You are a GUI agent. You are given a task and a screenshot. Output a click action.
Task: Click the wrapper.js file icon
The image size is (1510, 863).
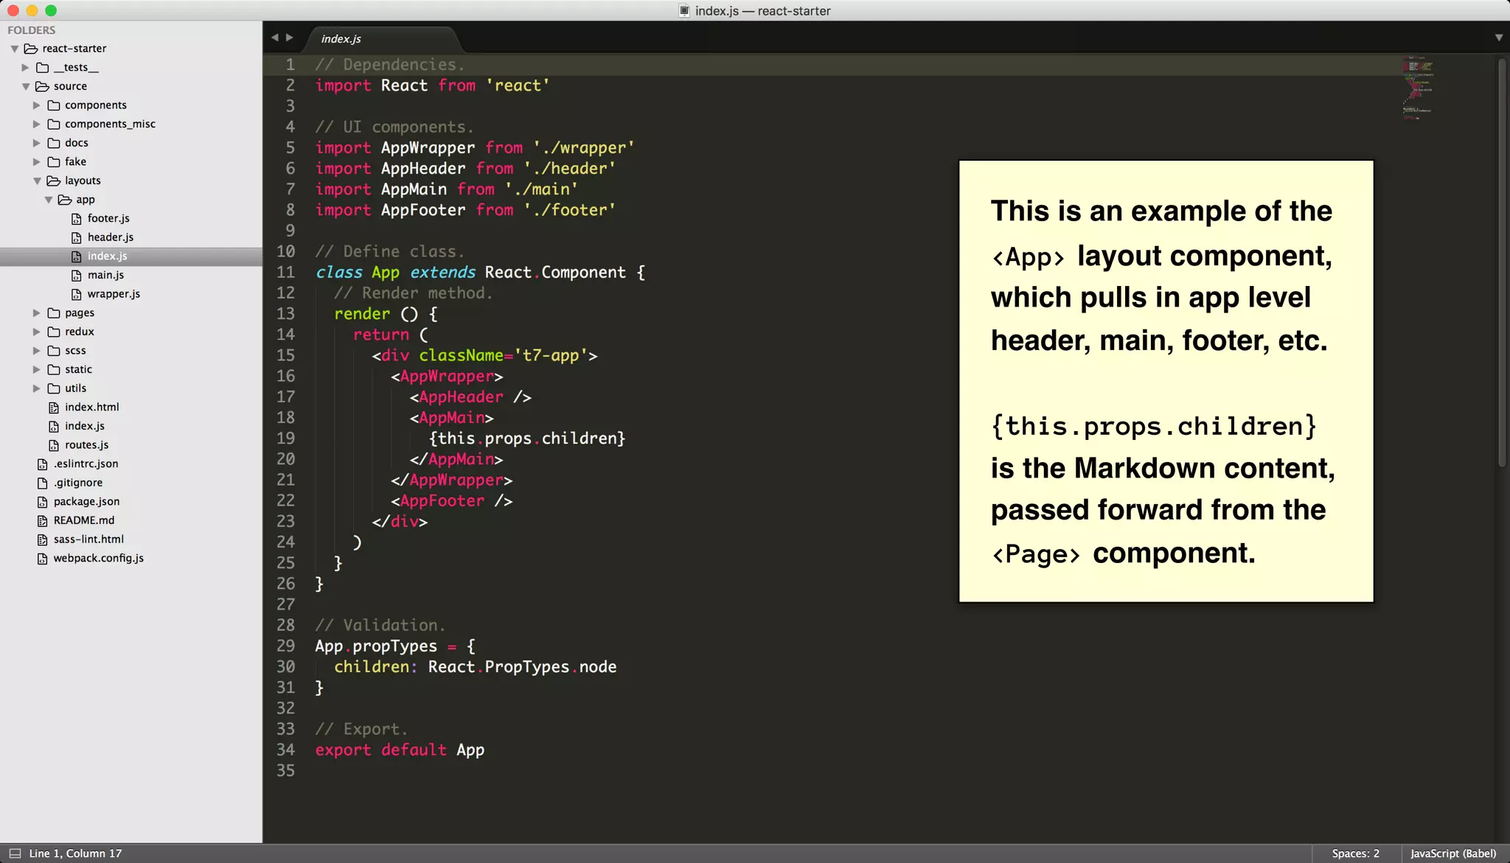coord(76,294)
